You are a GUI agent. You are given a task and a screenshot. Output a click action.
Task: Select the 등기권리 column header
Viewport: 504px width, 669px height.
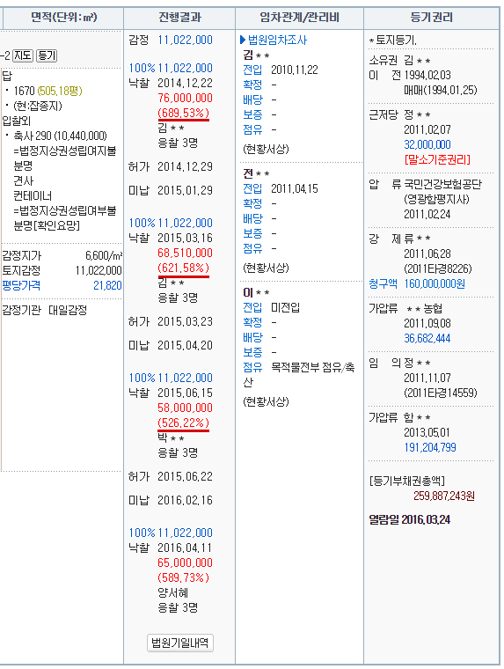tap(432, 18)
